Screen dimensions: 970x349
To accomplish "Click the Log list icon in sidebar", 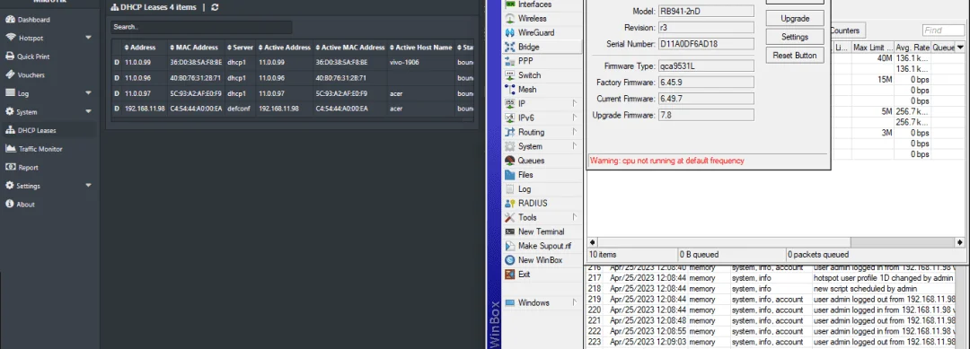I will (x=10, y=93).
